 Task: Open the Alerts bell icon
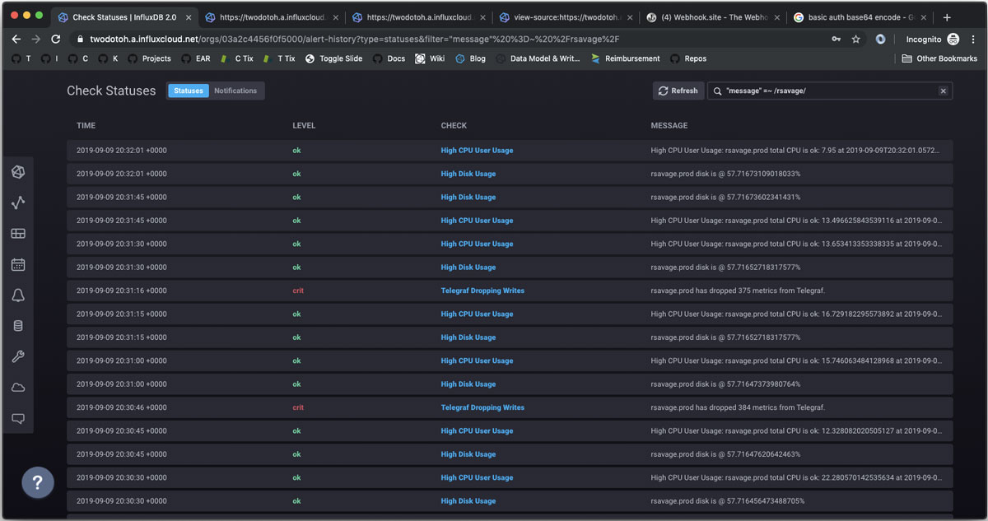tap(18, 294)
